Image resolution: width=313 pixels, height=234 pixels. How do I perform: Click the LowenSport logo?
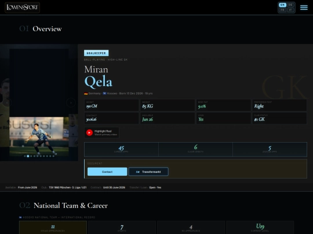pos(22,8)
